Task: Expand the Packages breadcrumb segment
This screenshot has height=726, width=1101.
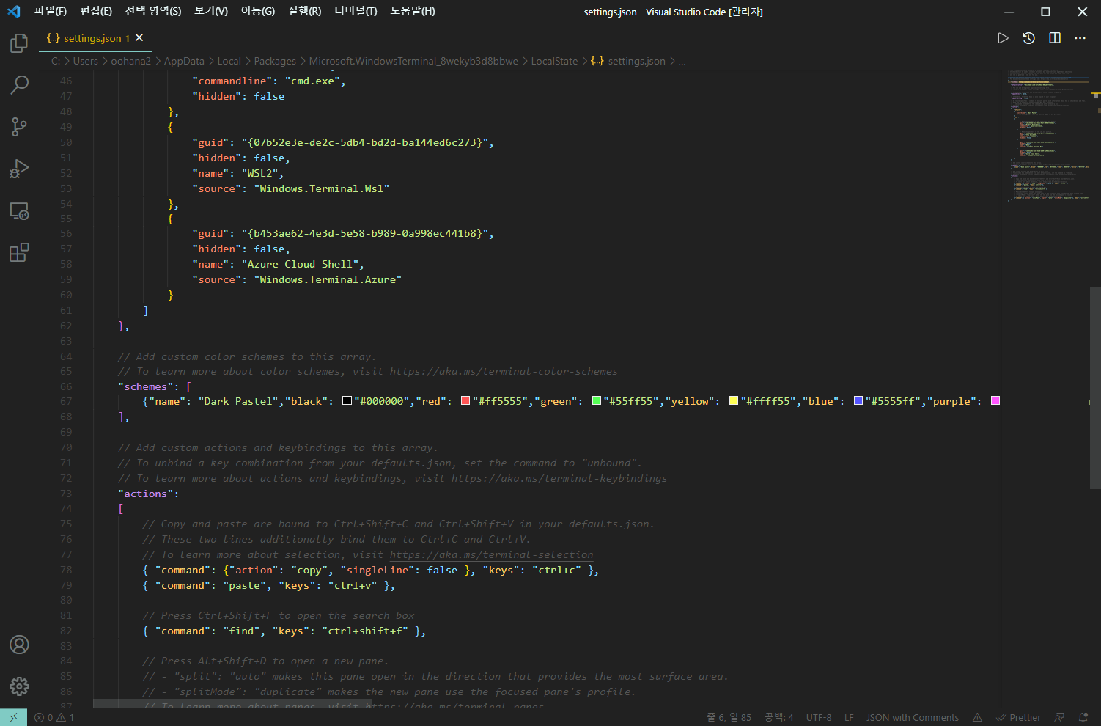Action: click(x=275, y=61)
